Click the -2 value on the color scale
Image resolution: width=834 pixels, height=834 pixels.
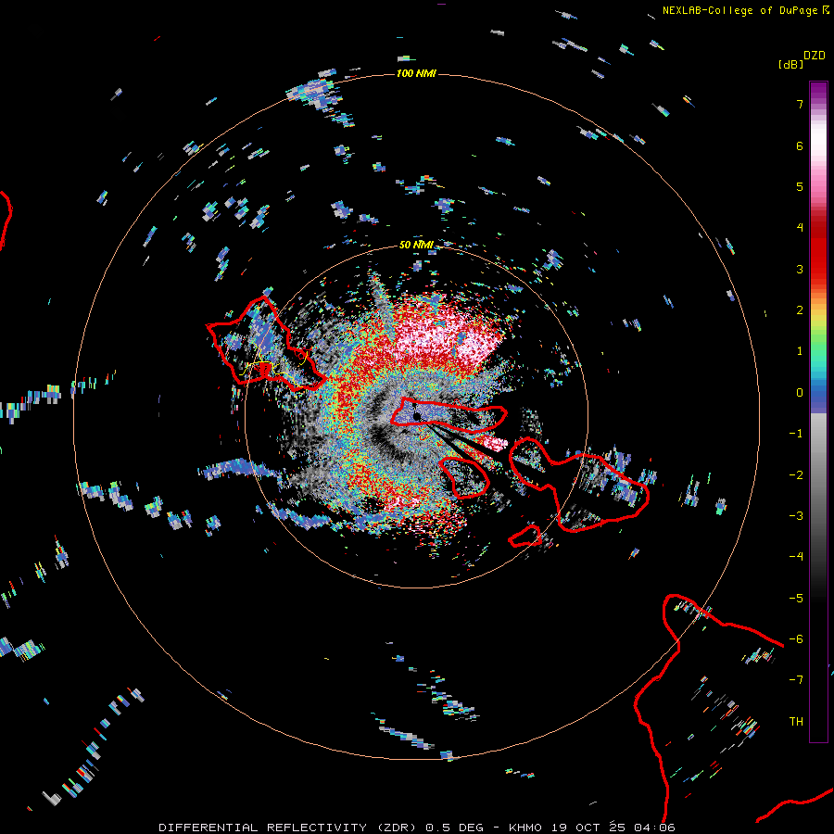(796, 475)
